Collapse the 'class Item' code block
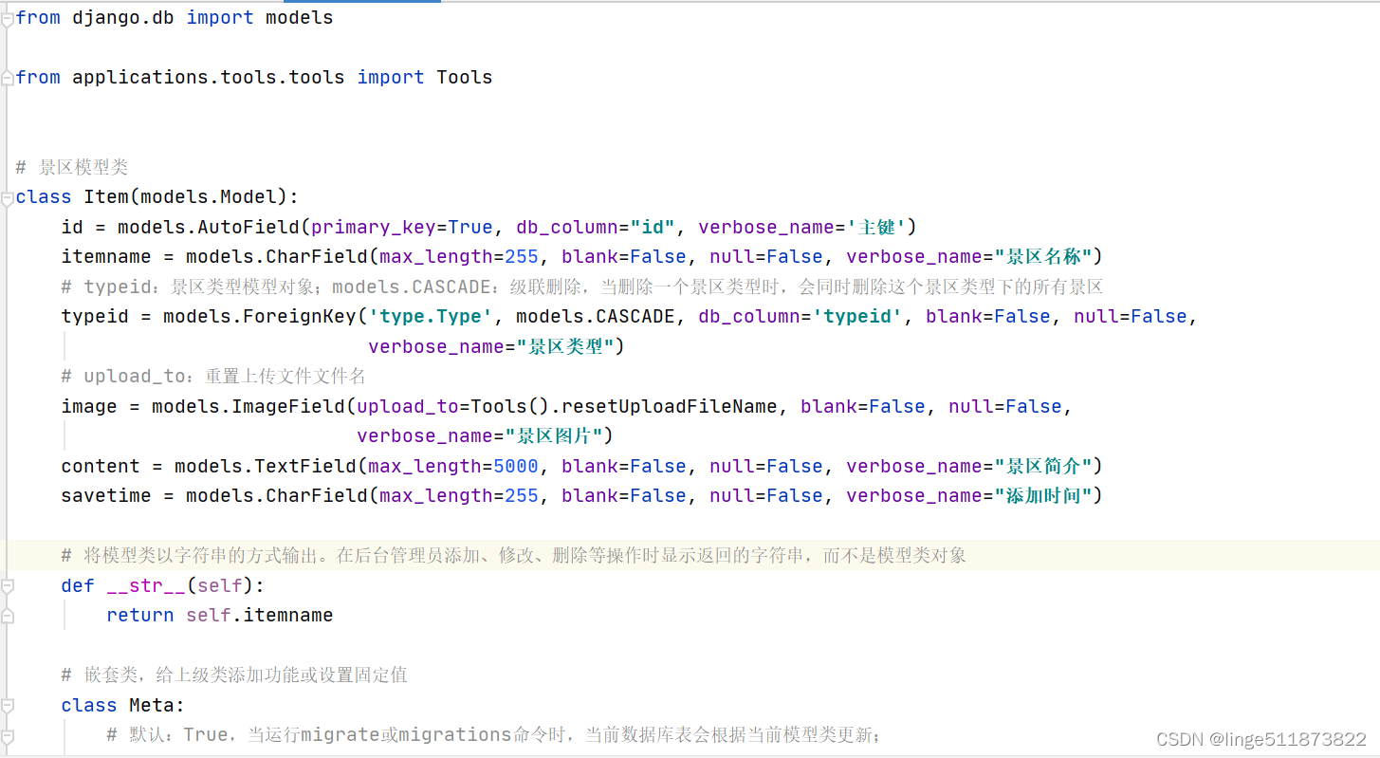1380x758 pixels. (x=7, y=197)
